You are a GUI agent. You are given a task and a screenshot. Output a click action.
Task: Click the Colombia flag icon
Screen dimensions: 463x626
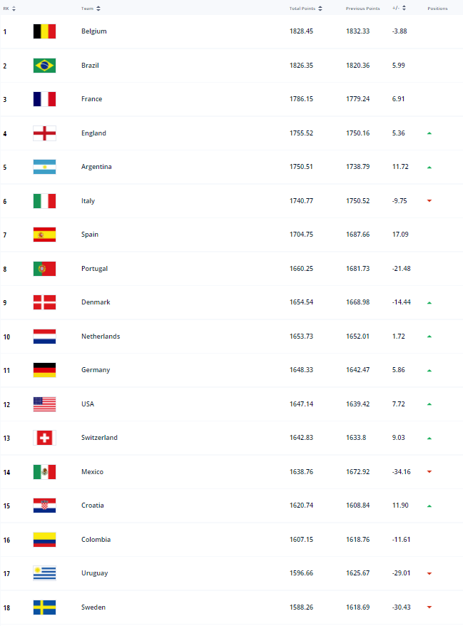[44, 540]
